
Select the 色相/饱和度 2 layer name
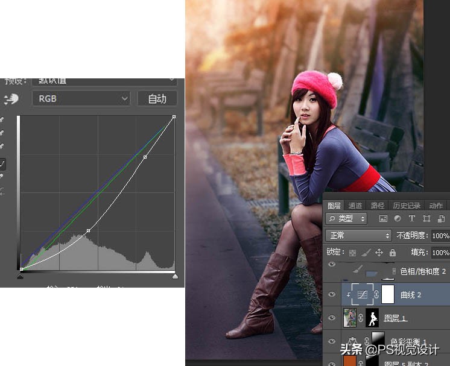point(423,271)
